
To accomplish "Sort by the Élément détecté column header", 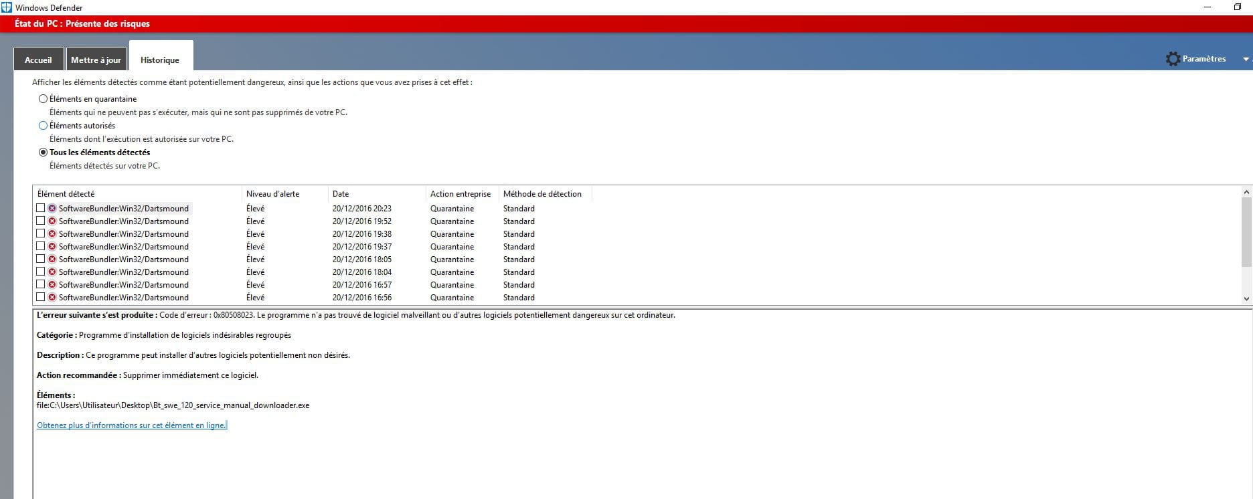I will click(137, 194).
